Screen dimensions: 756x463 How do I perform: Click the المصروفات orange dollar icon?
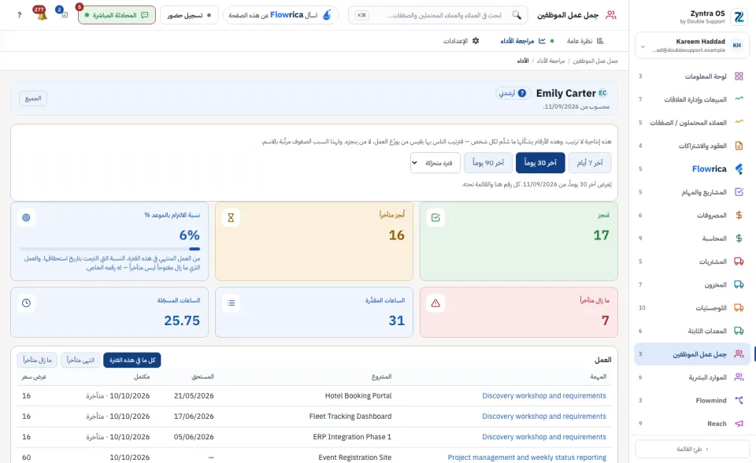(739, 215)
